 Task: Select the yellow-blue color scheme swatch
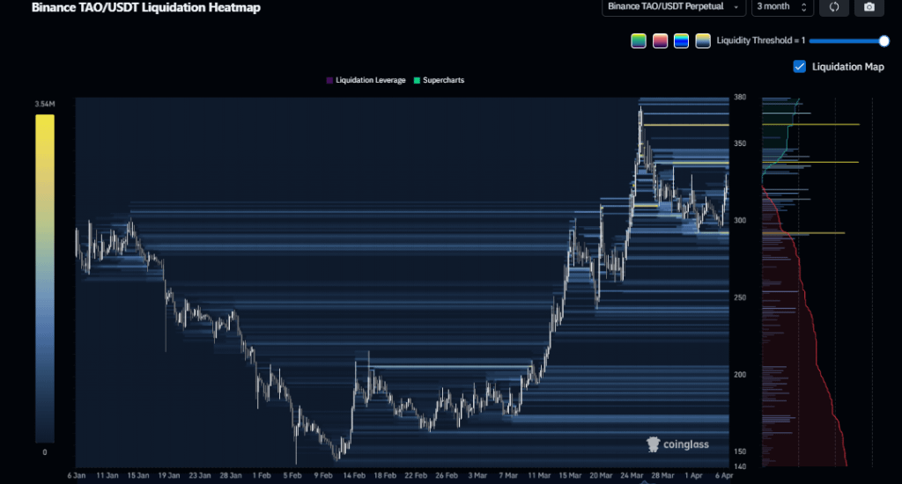pyautogui.click(x=702, y=40)
